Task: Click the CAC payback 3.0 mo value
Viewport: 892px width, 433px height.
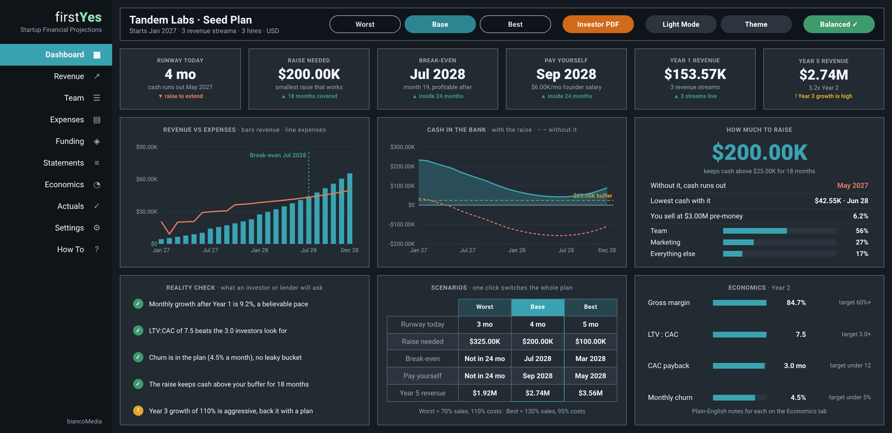Action: pos(795,366)
